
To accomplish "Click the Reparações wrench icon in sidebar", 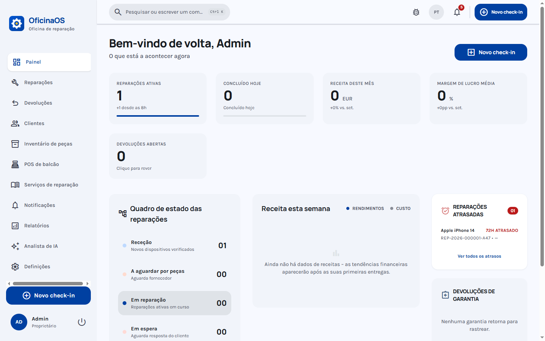I will [15, 83].
